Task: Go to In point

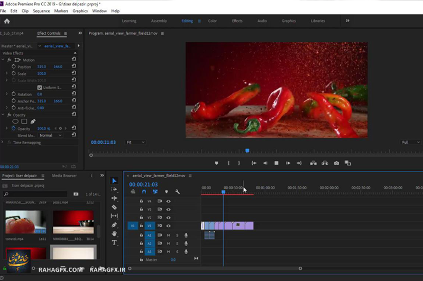Action: click(x=254, y=163)
